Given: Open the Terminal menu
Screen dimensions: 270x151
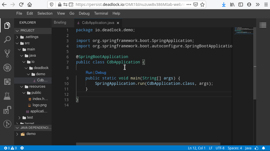Looking at the screenshot, I should (101, 14).
